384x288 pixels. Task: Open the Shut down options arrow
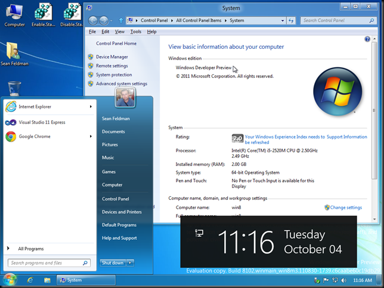pyautogui.click(x=130, y=263)
